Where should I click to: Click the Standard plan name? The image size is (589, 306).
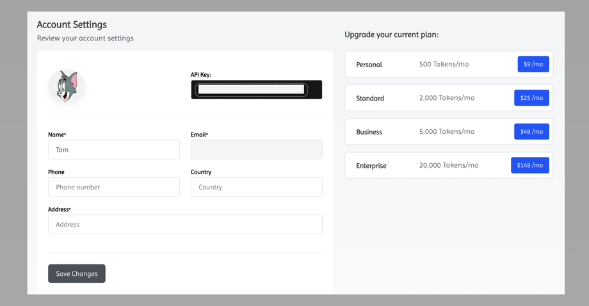370,99
